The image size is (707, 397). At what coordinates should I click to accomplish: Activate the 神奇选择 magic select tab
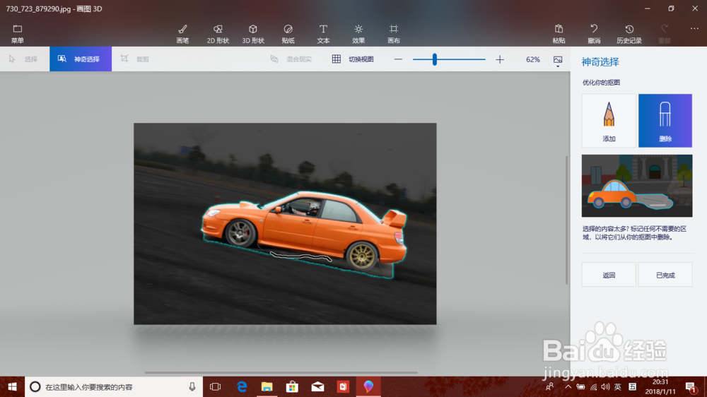(81, 59)
